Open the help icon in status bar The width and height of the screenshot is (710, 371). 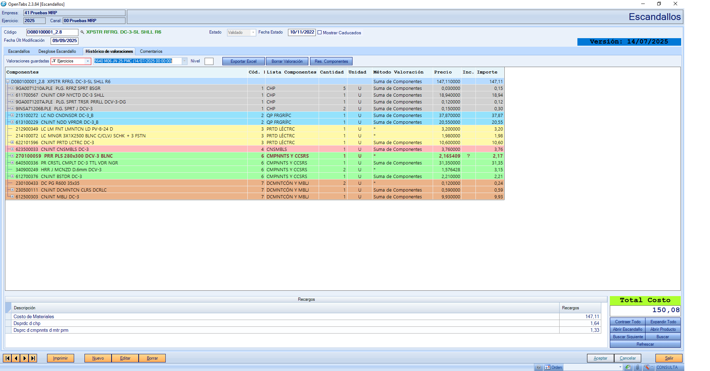tap(539, 367)
